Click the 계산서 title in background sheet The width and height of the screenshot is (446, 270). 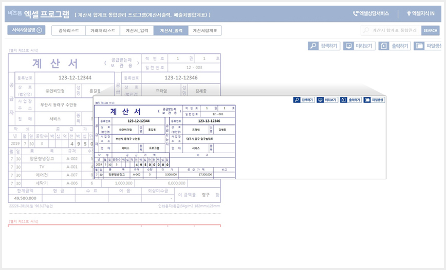point(55,64)
